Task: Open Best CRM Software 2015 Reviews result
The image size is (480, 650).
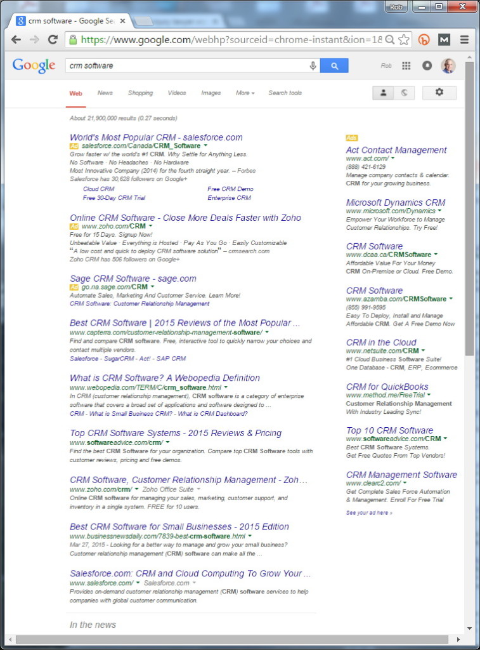Action: tap(185, 323)
